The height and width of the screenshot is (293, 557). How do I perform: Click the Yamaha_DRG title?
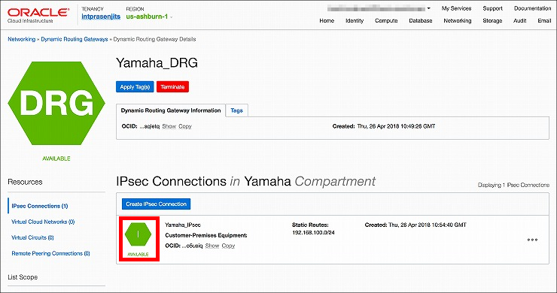tap(157, 63)
